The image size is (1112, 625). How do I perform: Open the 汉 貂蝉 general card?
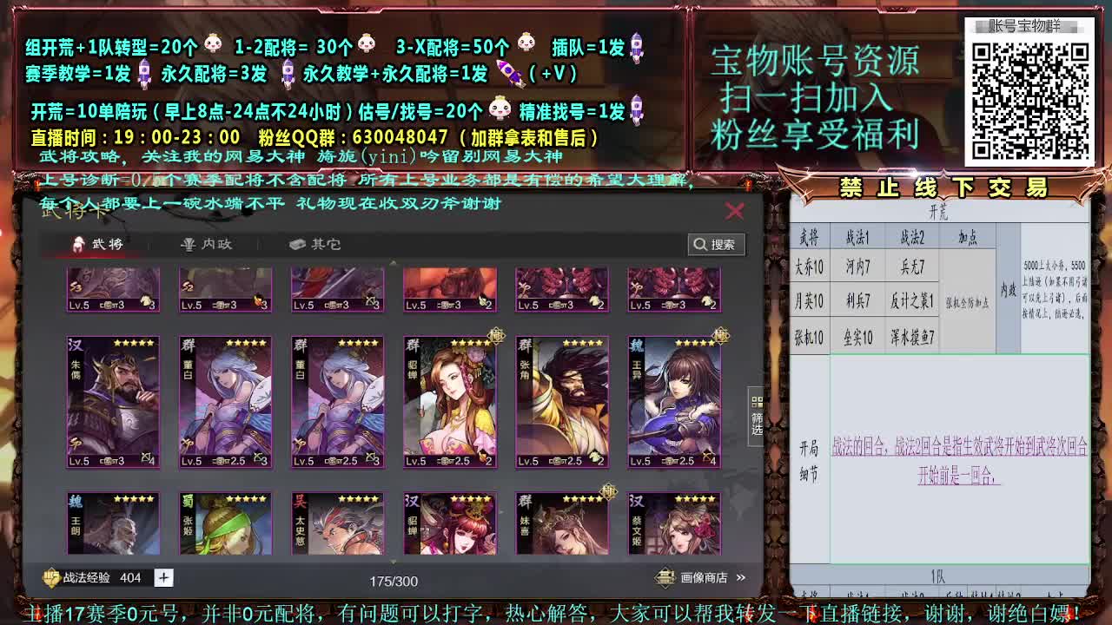click(x=450, y=523)
